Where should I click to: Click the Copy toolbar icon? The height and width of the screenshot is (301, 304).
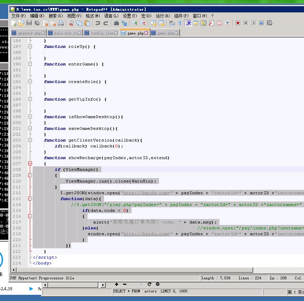click(79, 23)
